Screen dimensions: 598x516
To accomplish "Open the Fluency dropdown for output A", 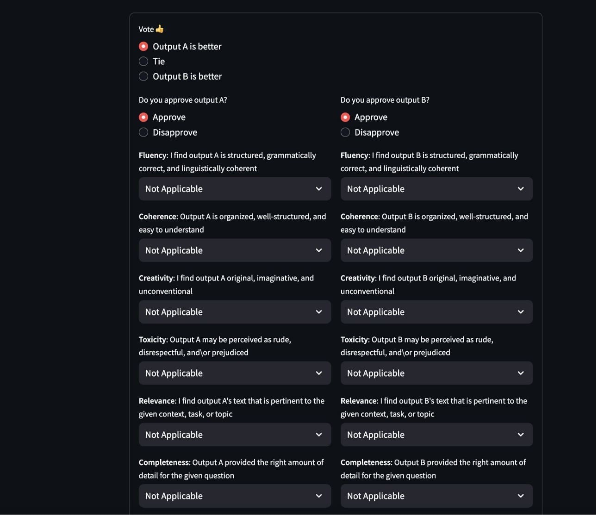I will [x=235, y=189].
